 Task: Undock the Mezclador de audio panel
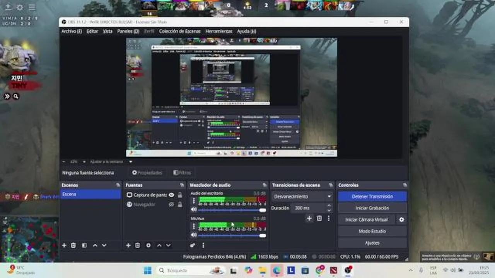tap(265, 185)
